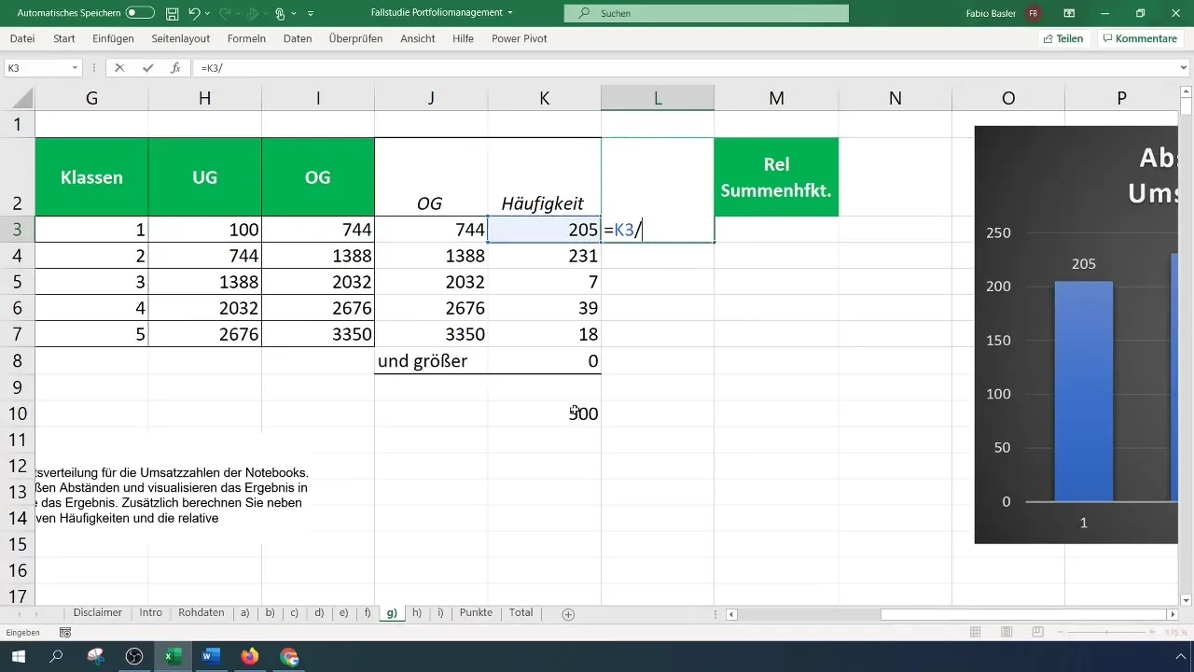Click the Teilen share button

[x=1062, y=38]
